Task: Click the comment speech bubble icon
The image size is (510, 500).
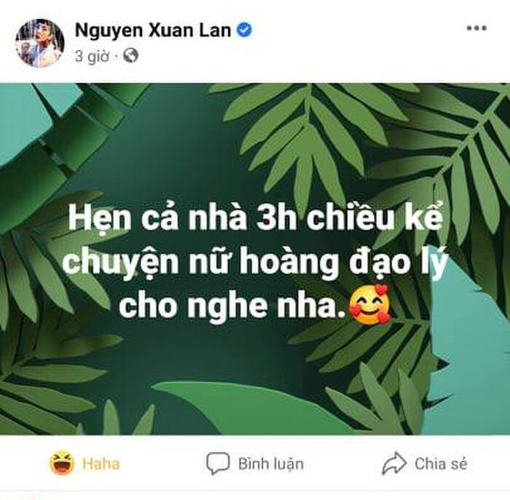Action: pos(218,463)
